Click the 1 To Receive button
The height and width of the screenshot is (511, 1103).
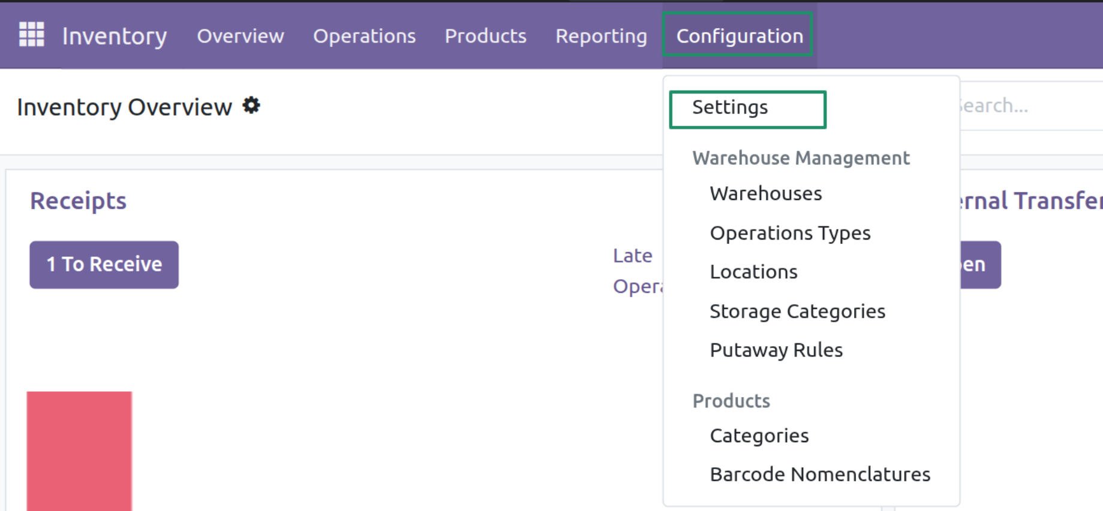click(x=104, y=265)
